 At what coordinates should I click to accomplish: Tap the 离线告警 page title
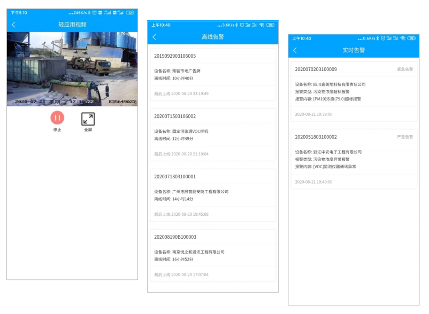point(212,37)
